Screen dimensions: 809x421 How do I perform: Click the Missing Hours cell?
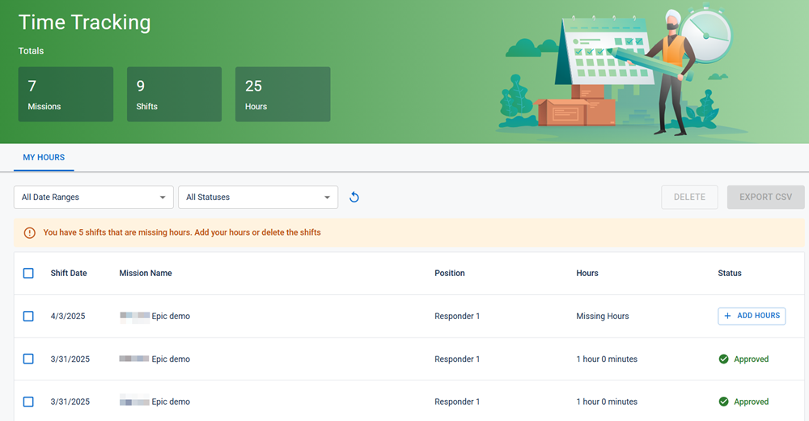603,316
